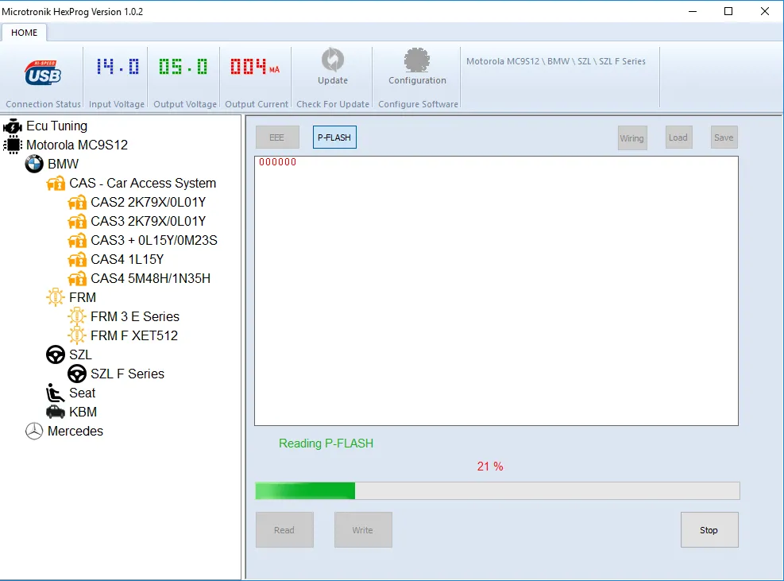Switch to the P-FLASH memory tab
This screenshot has height=581, width=784.
pos(334,138)
